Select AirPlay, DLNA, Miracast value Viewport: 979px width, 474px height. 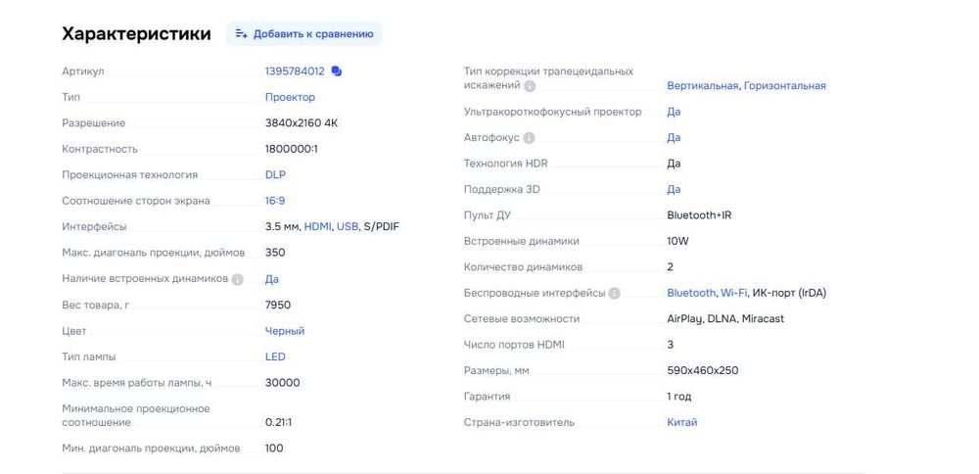[x=725, y=318]
